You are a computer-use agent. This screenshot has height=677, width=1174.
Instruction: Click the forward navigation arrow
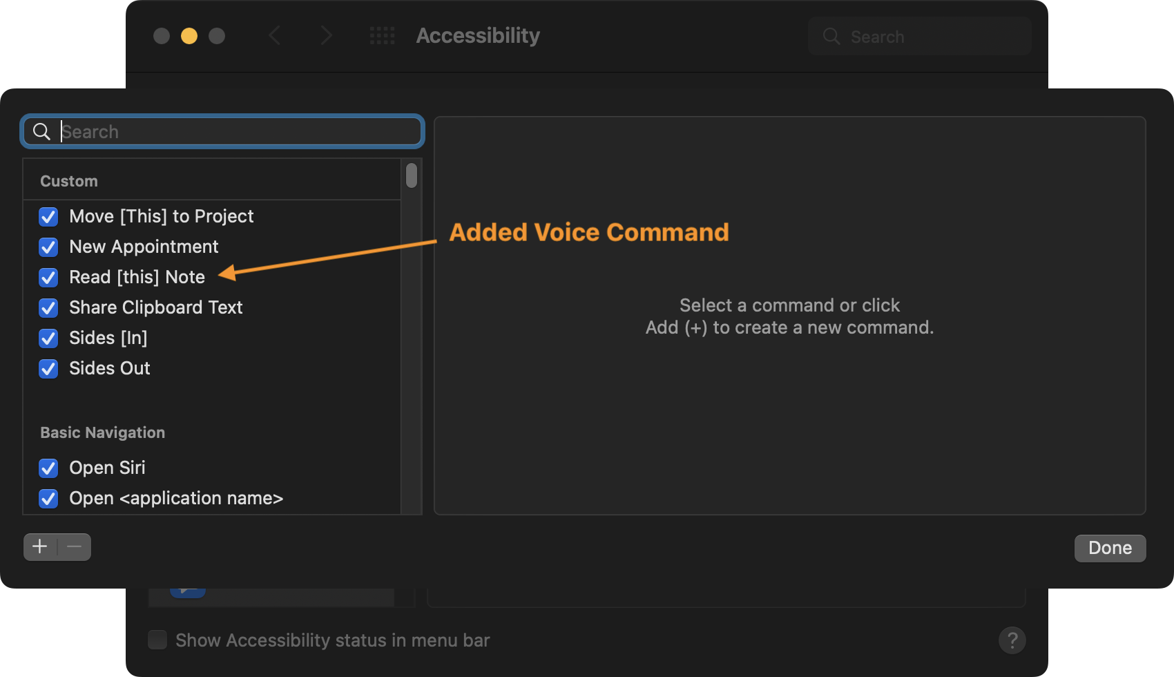pyautogui.click(x=326, y=35)
